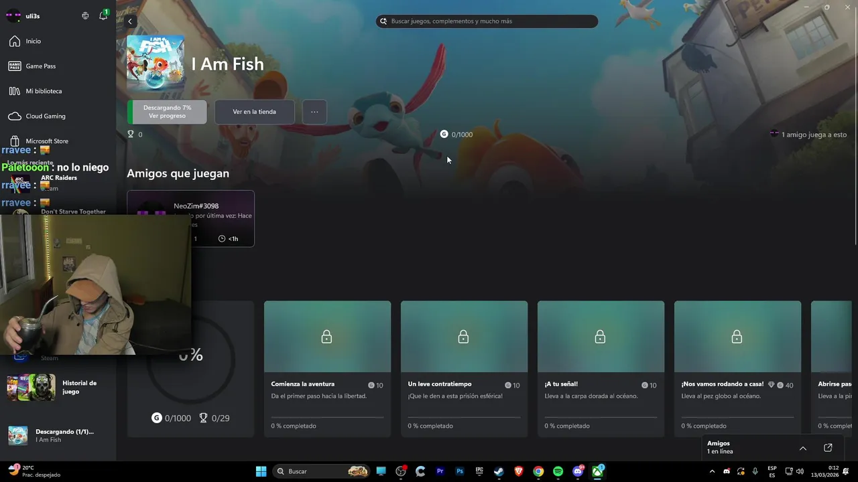Open Un leve contratiempo achievement

tap(464, 369)
